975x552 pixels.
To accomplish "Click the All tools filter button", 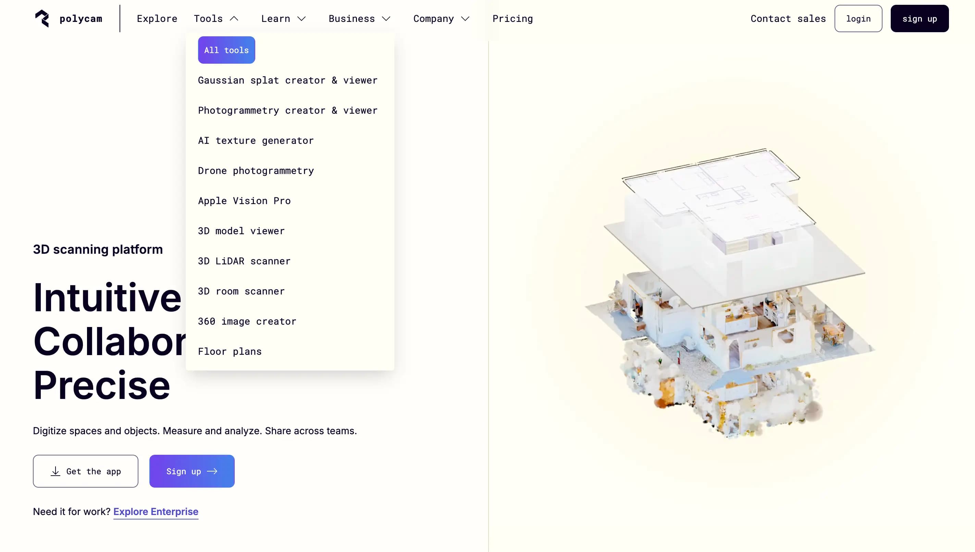I will pyautogui.click(x=226, y=50).
